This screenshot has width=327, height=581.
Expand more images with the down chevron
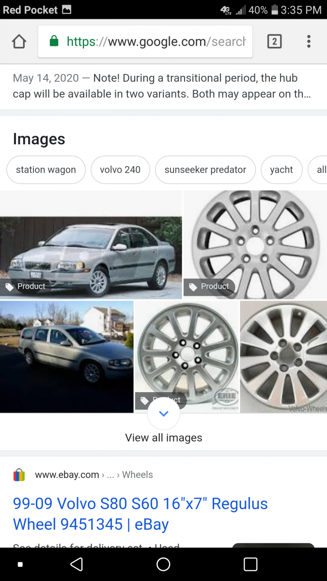[x=163, y=413]
